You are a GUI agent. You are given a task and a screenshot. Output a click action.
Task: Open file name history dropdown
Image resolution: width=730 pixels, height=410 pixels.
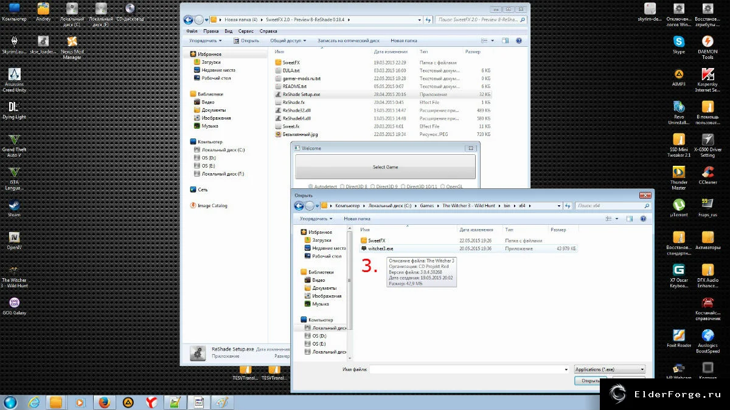point(566,369)
